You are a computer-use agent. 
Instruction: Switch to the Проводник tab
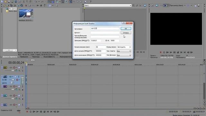pos(24,57)
